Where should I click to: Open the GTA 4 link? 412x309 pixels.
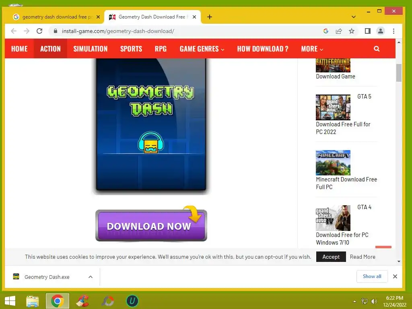(364, 207)
